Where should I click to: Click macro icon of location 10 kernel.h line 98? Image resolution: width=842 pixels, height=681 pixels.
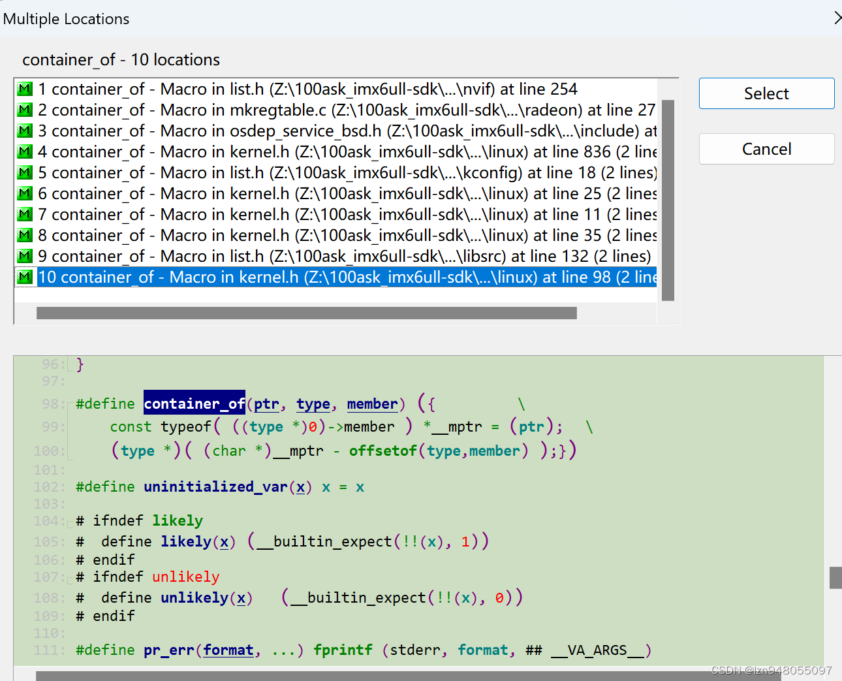coord(25,277)
